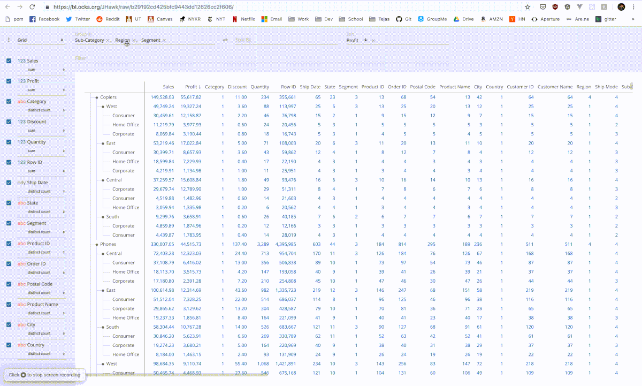Open the gitter bookmark
Viewport: 642px width, 386px height.
point(605,19)
